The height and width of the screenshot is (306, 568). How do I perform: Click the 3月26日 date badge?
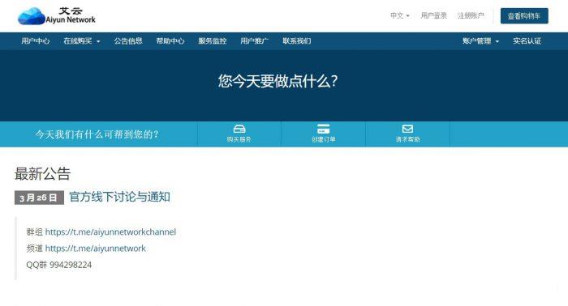point(39,198)
